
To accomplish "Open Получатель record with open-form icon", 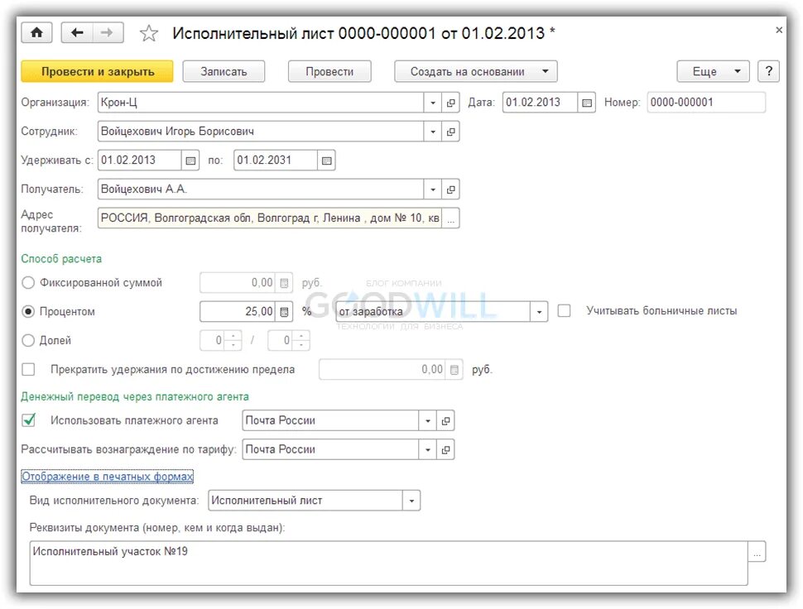I will coord(450,189).
